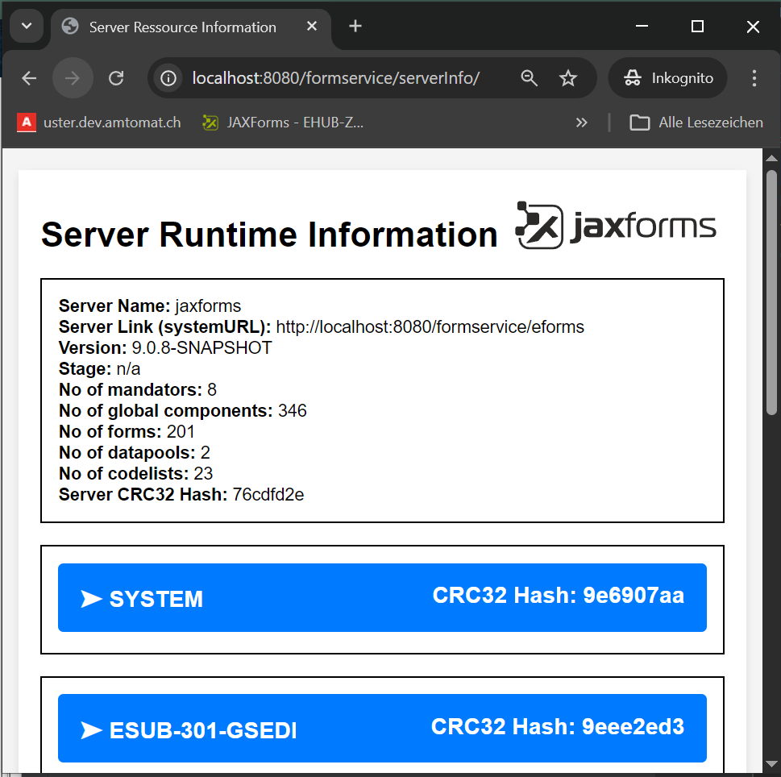The height and width of the screenshot is (777, 781).
Task: Click the site information icon in address bar
Action: (168, 78)
